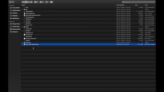Click the 31.4 MB size cell
164x92 pixels.
click(x=140, y=44)
